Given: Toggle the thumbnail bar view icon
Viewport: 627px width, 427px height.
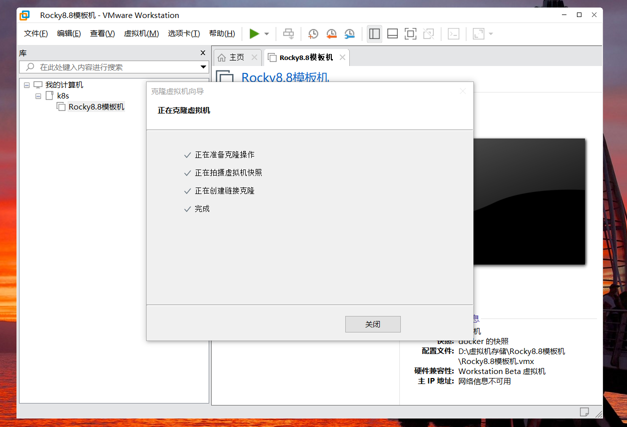Looking at the screenshot, I should point(393,33).
